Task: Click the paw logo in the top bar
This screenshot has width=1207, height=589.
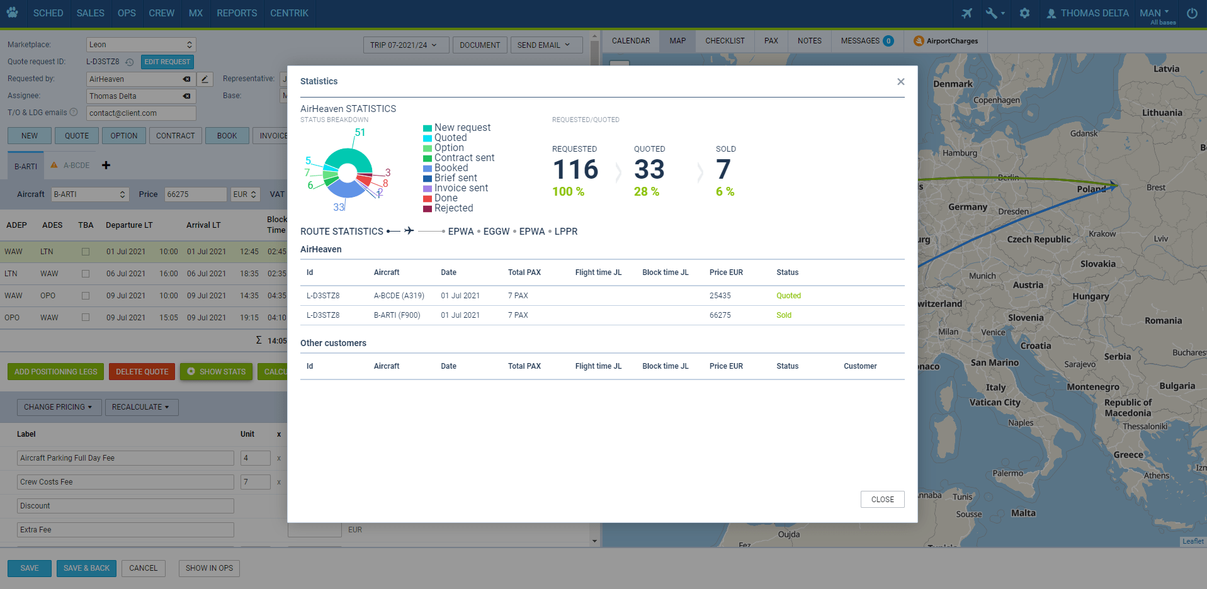Action: click(13, 13)
